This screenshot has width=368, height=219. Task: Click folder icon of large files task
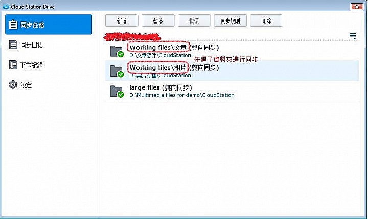117,92
